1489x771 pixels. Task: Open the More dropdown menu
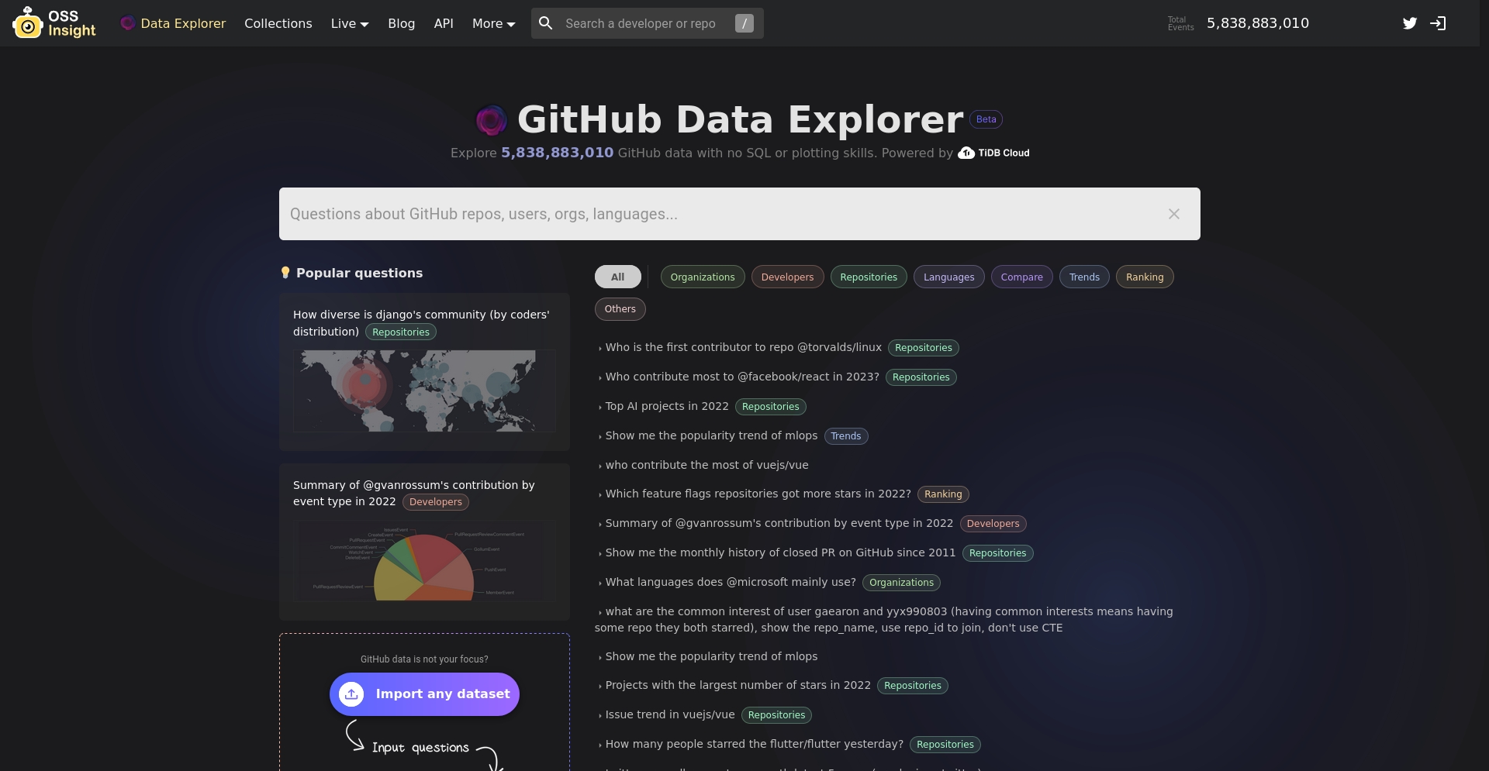tap(494, 23)
